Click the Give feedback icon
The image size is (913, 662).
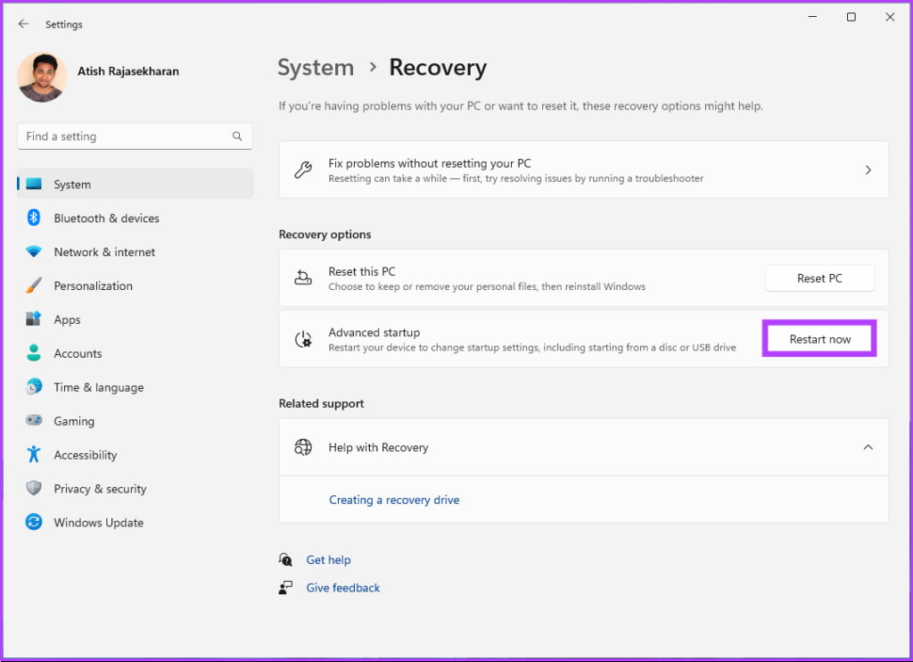(x=285, y=587)
